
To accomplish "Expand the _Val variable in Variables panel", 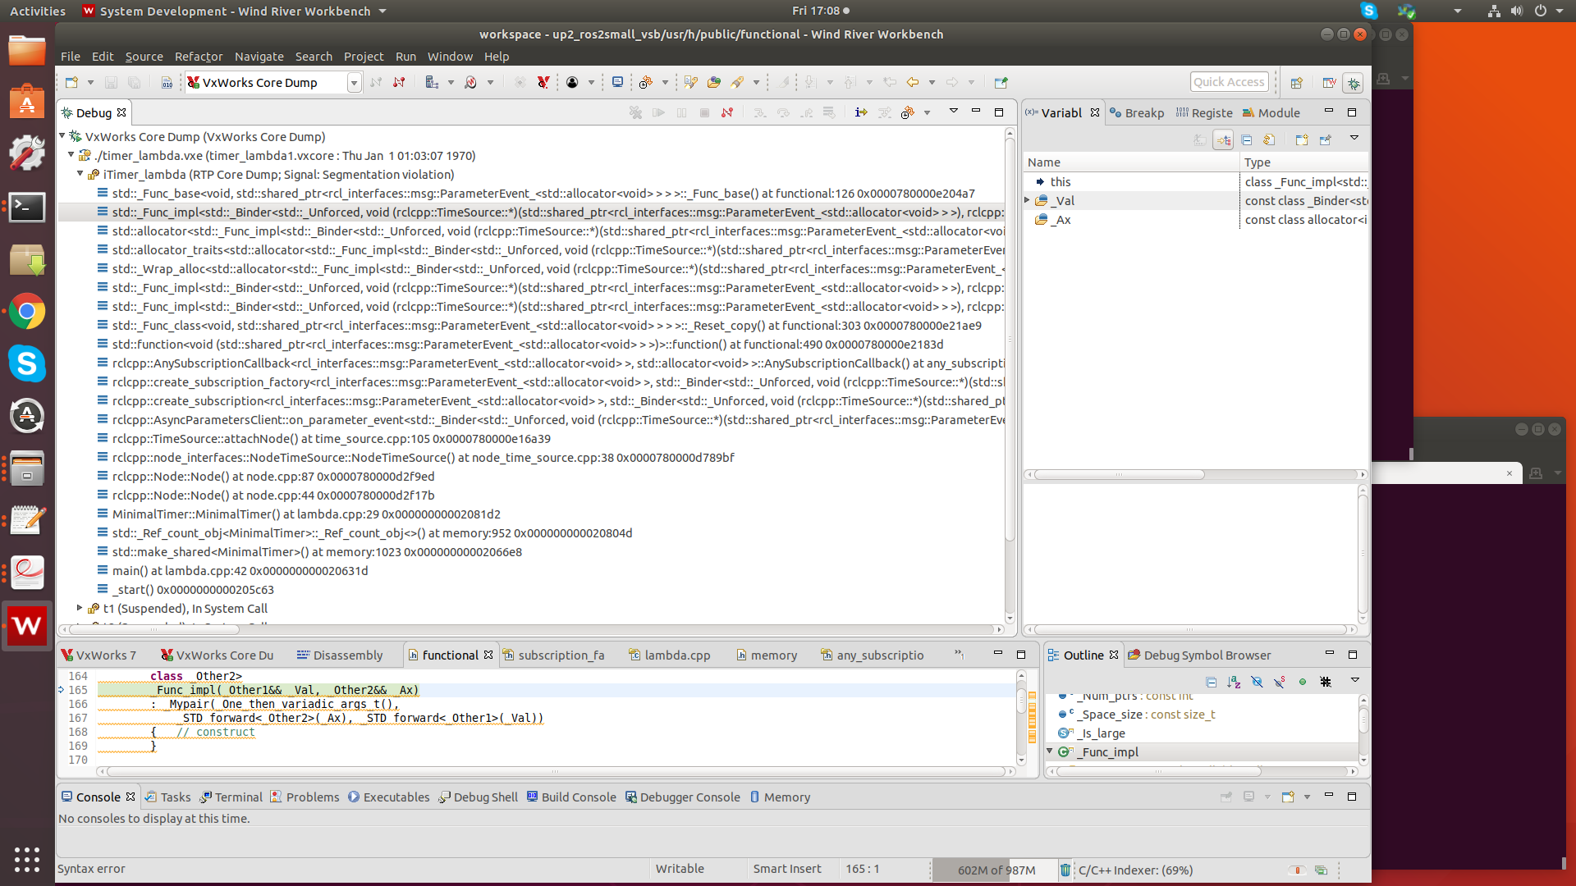I will 1029,200.
